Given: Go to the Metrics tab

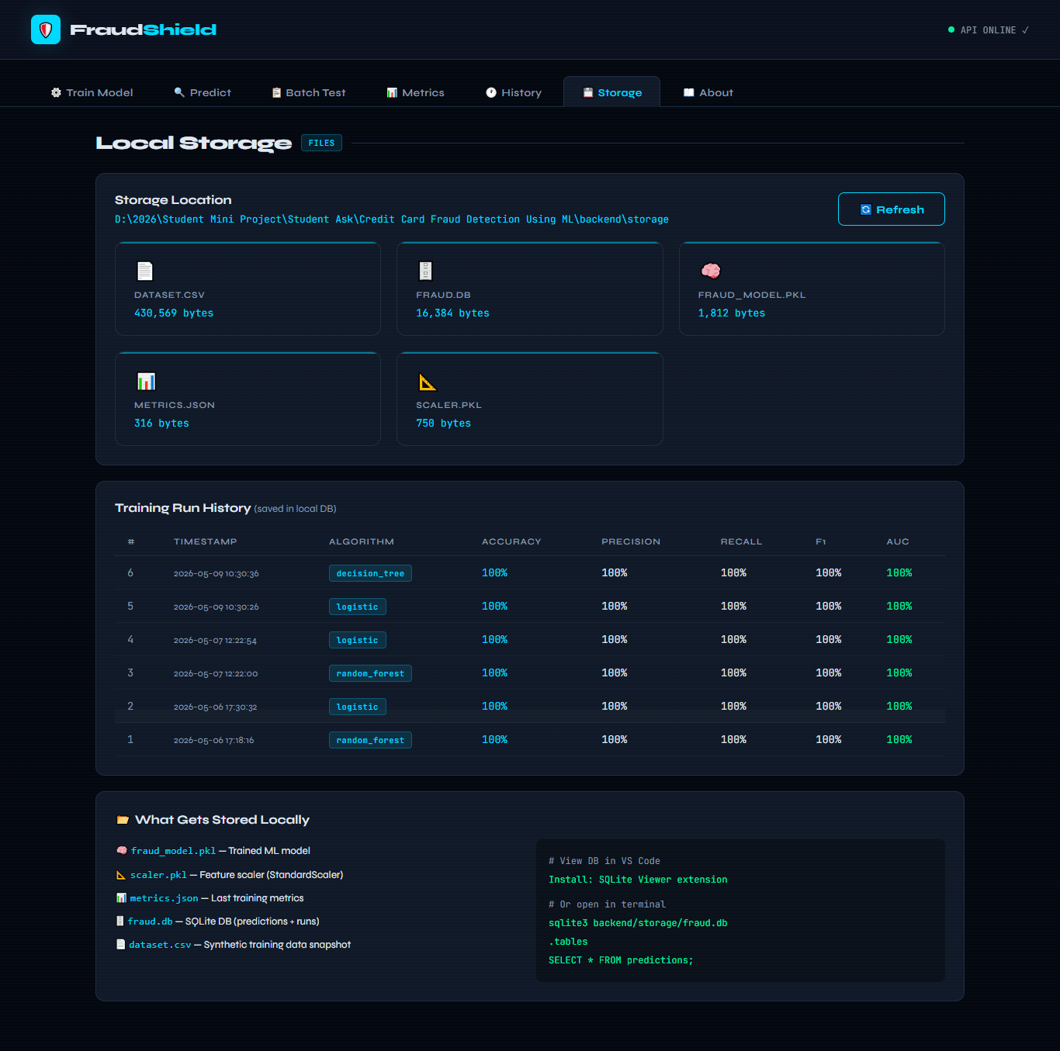Looking at the screenshot, I should pos(416,92).
